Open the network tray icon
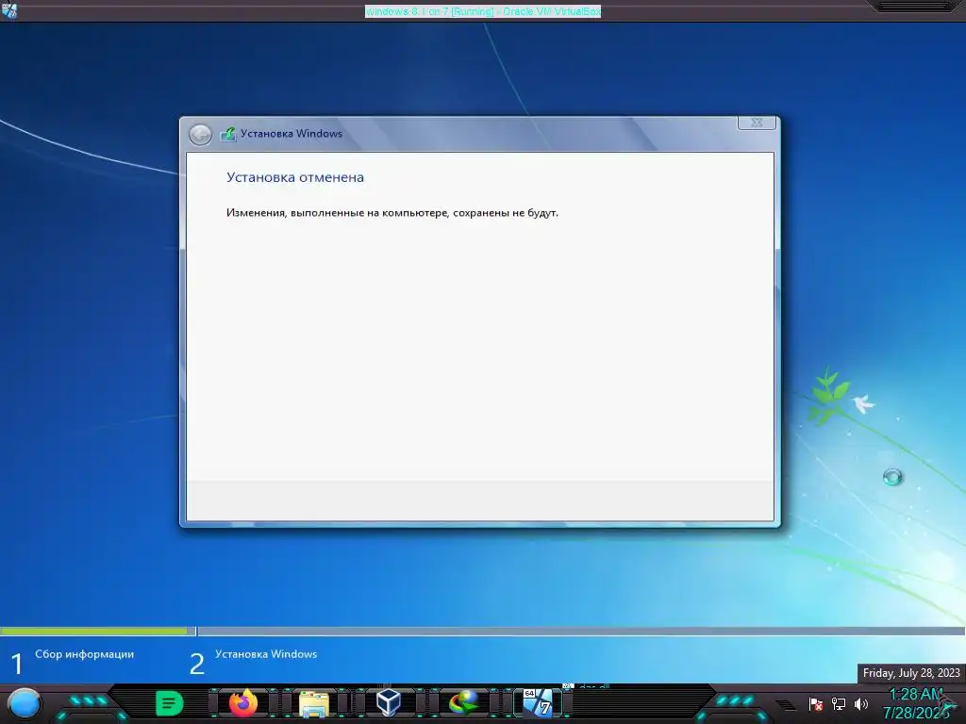Viewport: 966px width, 724px height. tap(838, 703)
